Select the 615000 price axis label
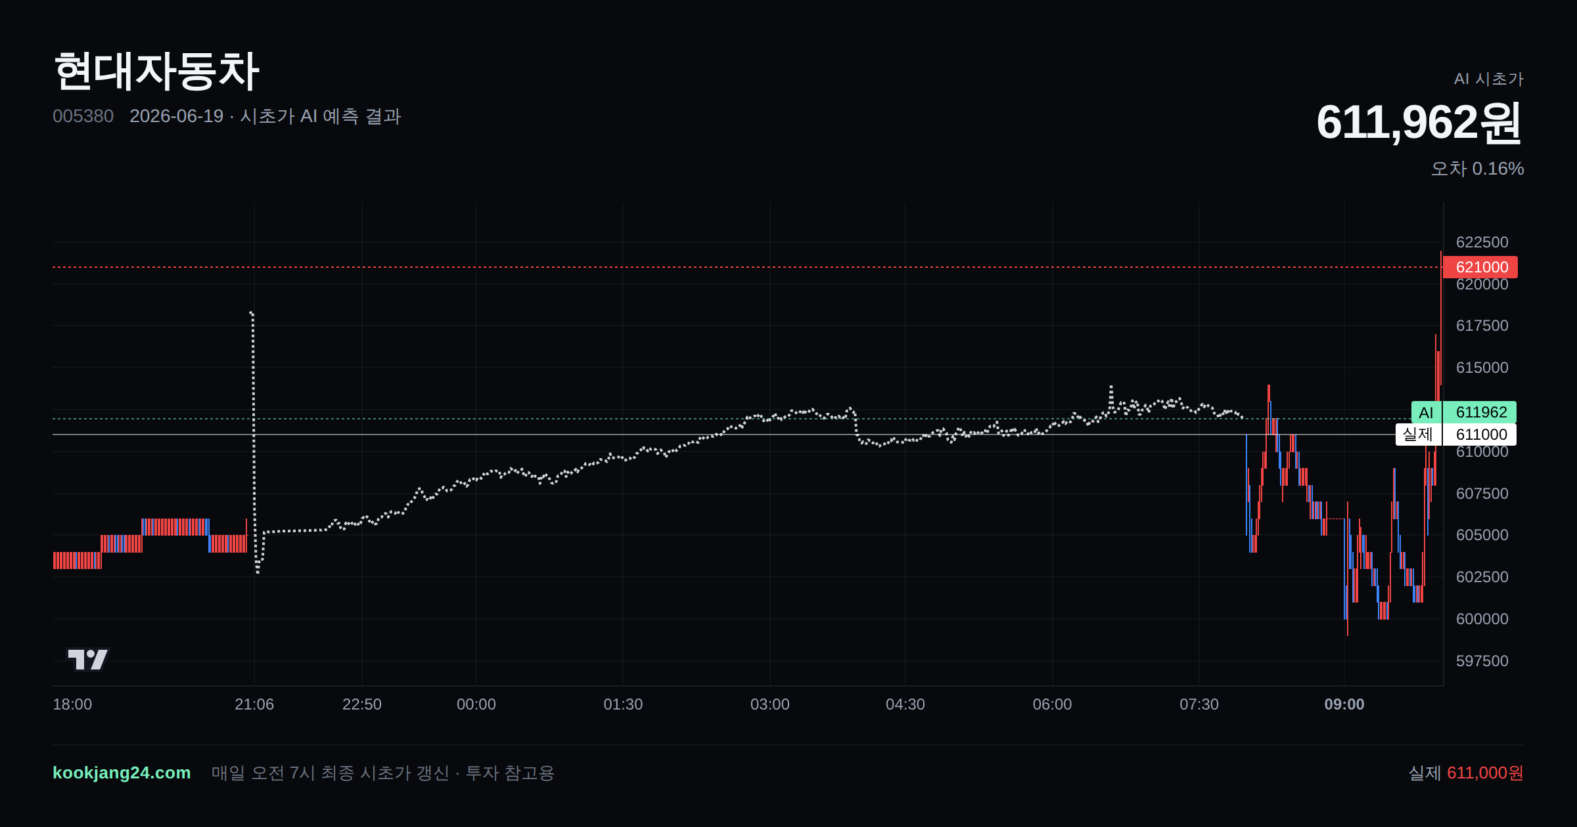The image size is (1577, 827). [x=1482, y=368]
